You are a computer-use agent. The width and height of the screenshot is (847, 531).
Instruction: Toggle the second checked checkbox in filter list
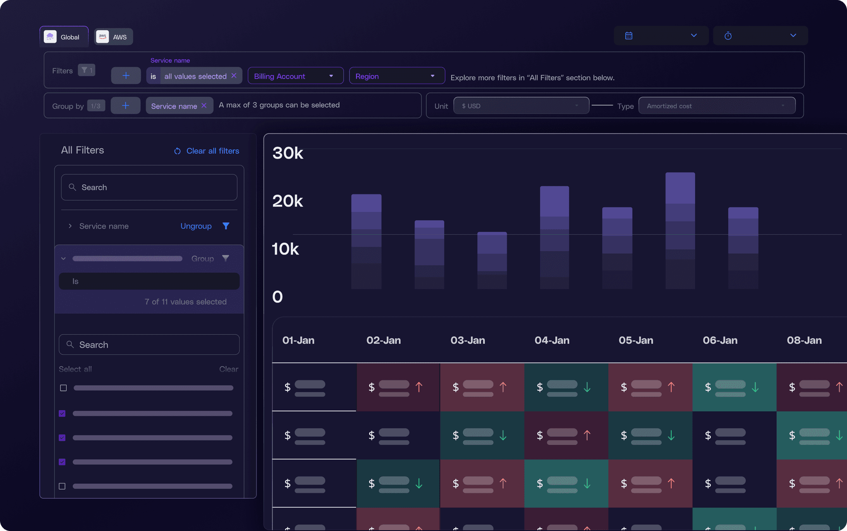click(x=62, y=437)
